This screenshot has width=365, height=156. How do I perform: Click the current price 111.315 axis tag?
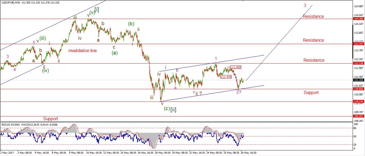pyautogui.click(x=359, y=80)
